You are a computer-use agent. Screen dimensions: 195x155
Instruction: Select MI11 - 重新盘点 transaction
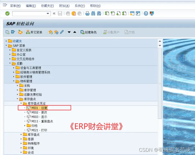tap(40, 121)
